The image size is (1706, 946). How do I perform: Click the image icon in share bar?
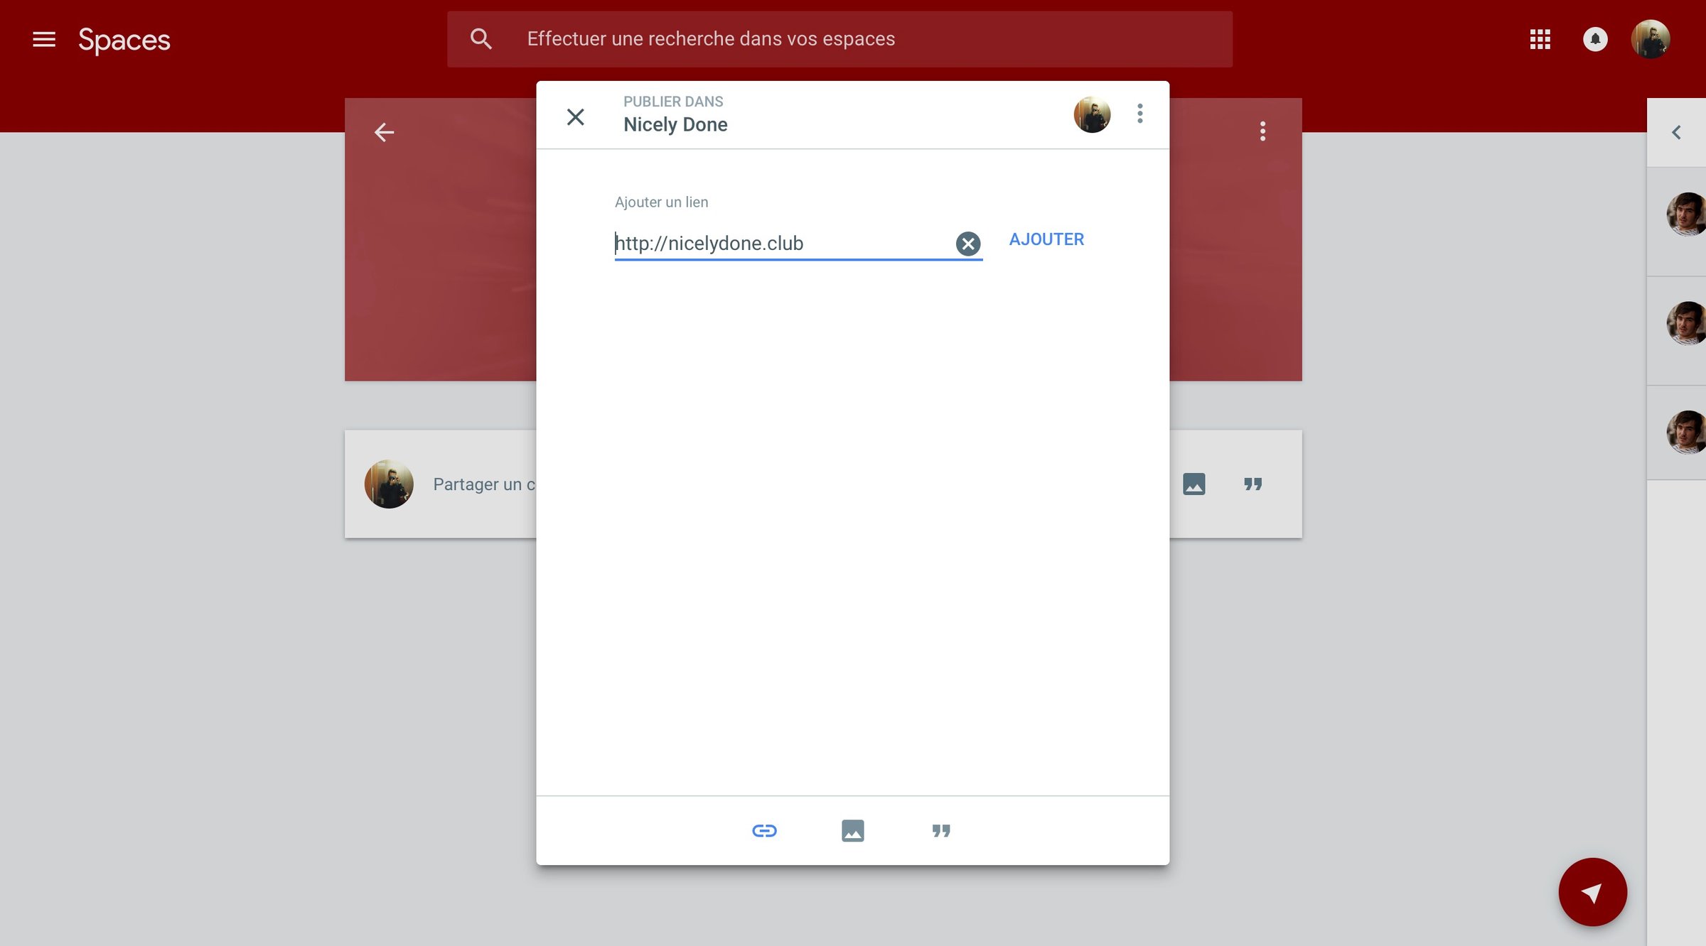[1193, 484]
